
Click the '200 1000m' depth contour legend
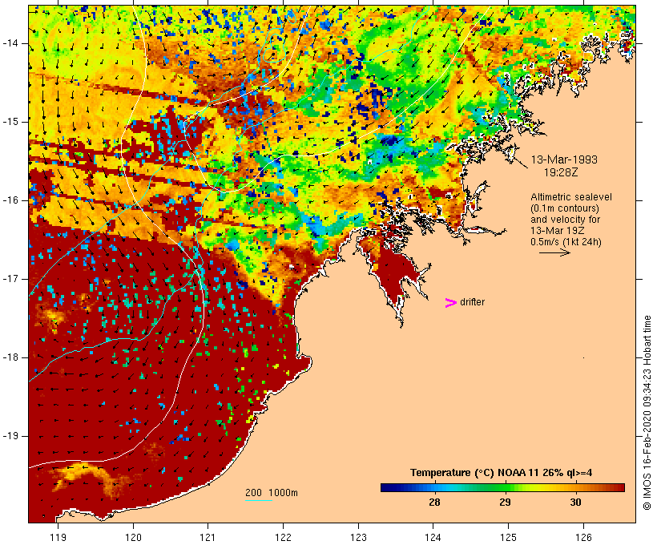click(x=272, y=493)
